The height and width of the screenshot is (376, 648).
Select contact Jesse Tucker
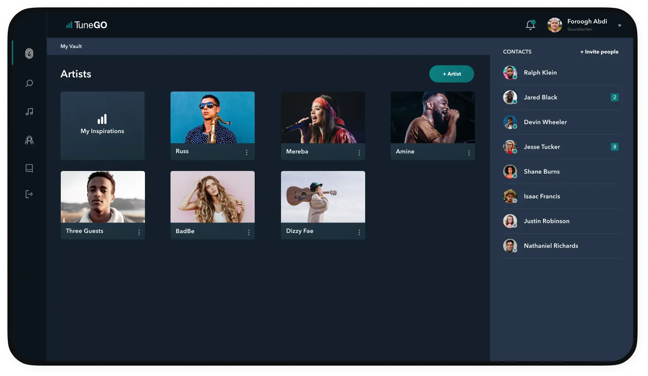coord(542,147)
